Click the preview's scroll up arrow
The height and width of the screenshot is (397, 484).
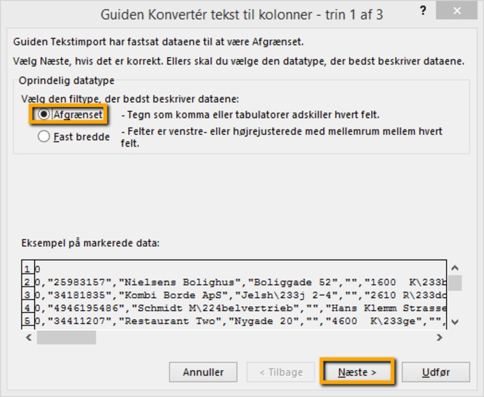(x=454, y=268)
